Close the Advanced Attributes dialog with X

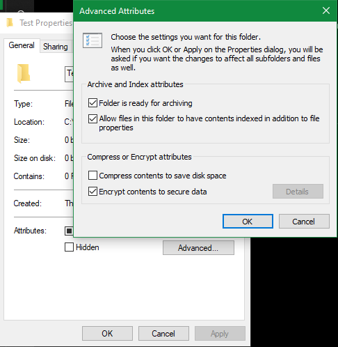[326, 10]
